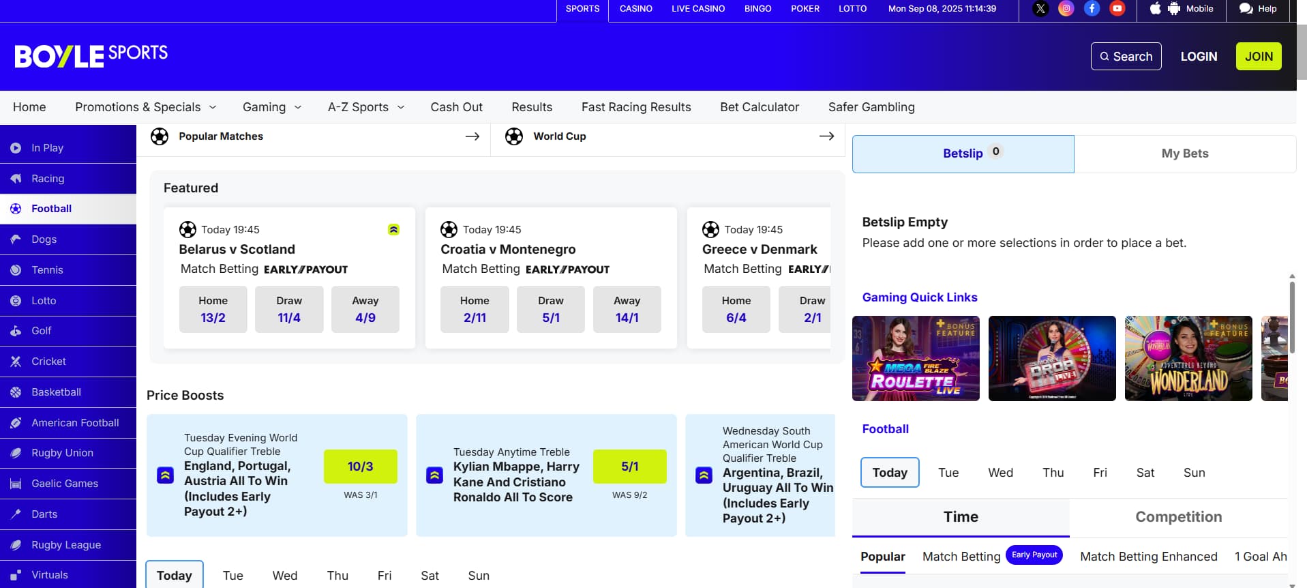Click the BoyleSports logo

[91, 56]
